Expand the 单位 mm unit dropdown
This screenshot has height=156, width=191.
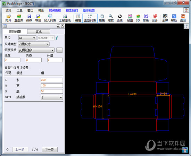click(27, 38)
